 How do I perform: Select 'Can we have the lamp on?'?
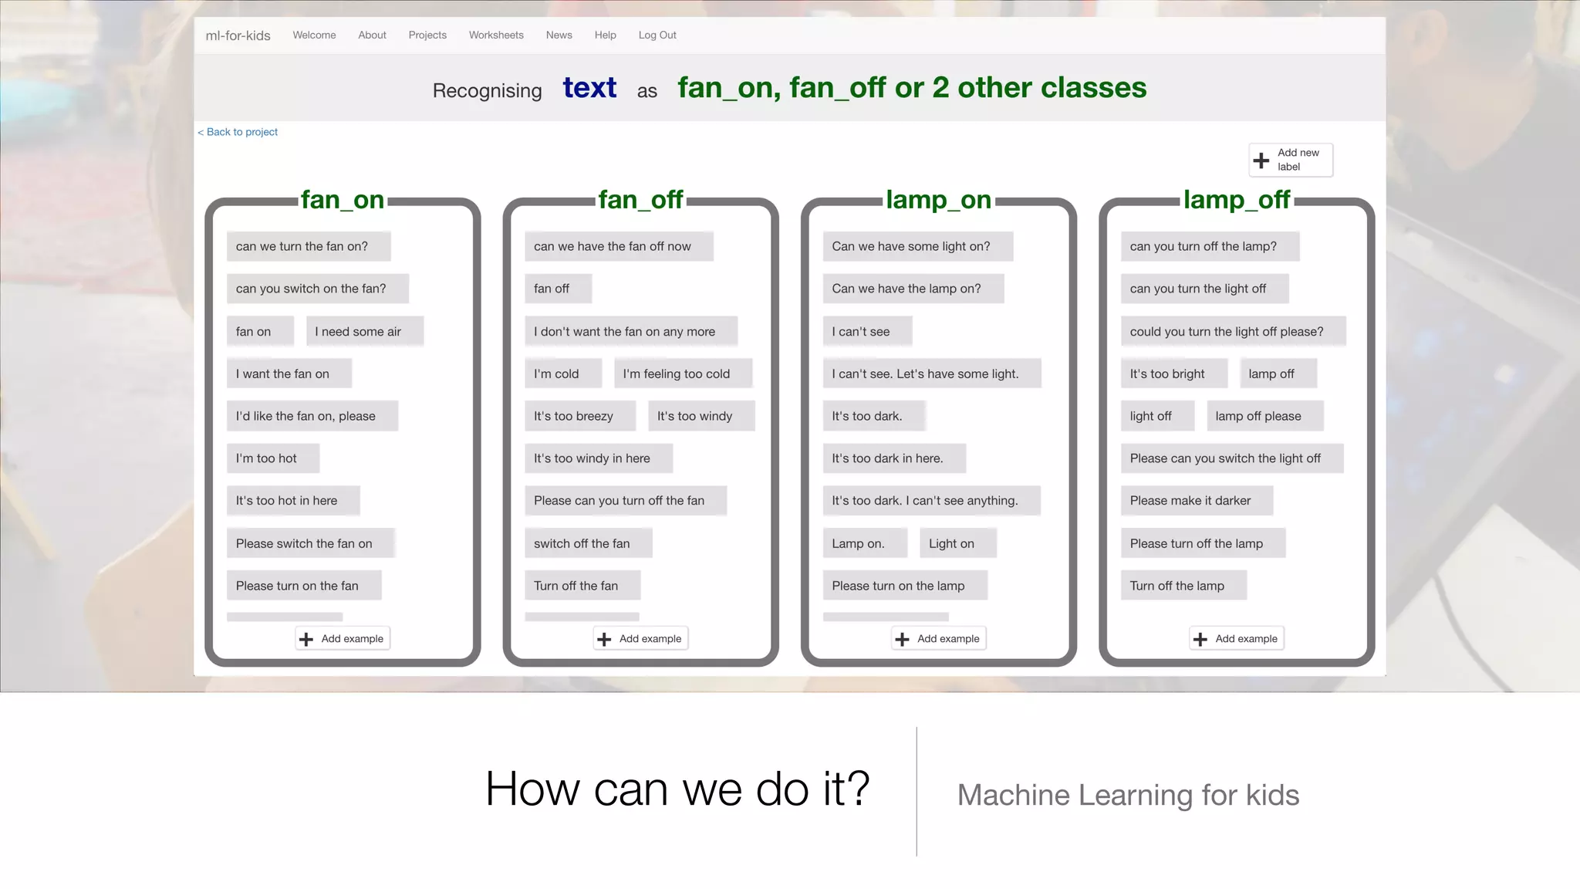(913, 289)
